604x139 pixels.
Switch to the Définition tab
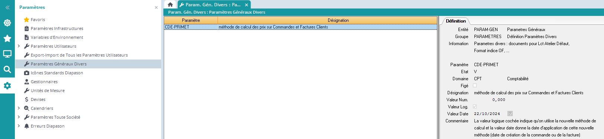click(x=456, y=21)
